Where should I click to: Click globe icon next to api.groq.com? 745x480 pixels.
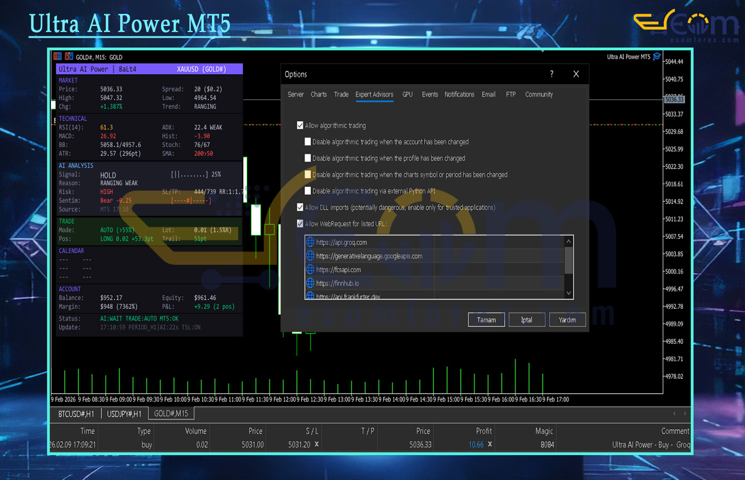[310, 242]
